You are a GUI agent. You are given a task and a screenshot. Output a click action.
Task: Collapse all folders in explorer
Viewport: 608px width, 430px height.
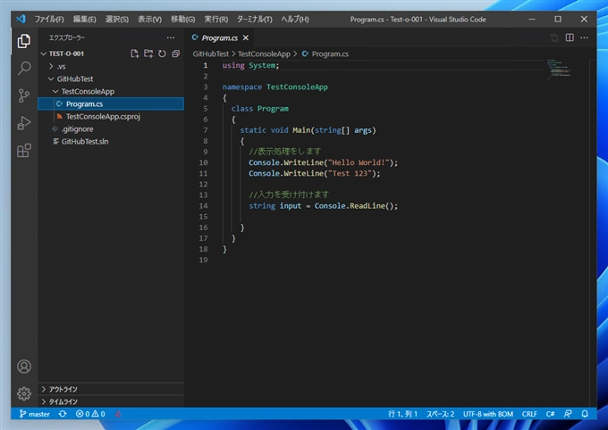coord(175,54)
